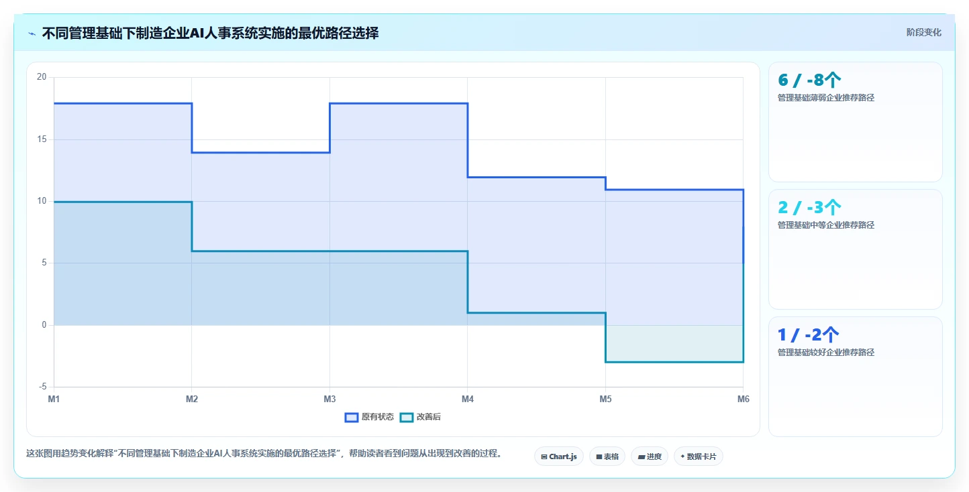969x492 pixels.
Task: Click the M5 x-axis label
Action: coord(605,399)
